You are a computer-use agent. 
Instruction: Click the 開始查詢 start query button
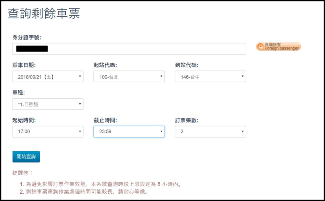tap(26, 156)
